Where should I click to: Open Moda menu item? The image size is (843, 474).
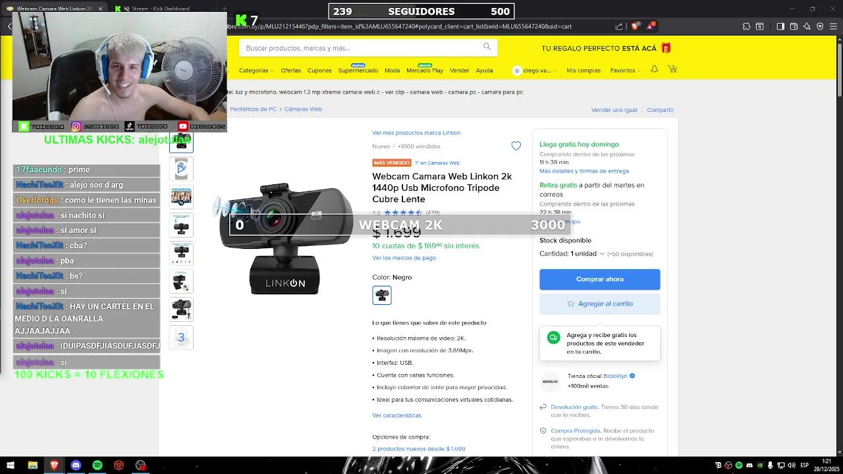392,70
